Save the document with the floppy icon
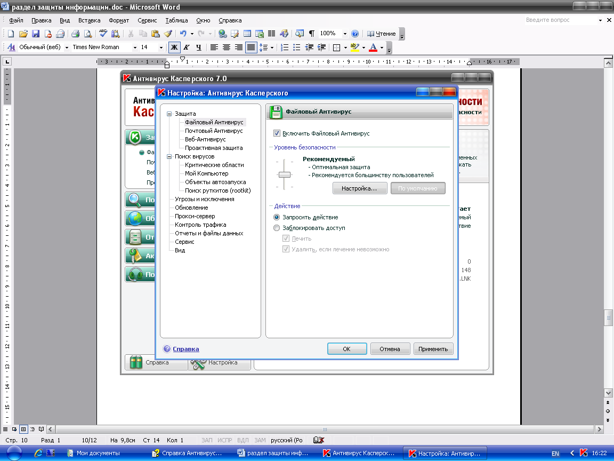 click(36, 34)
